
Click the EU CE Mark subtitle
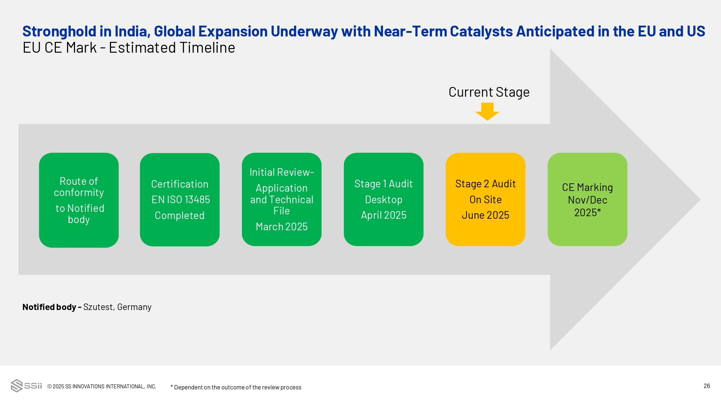coord(129,48)
